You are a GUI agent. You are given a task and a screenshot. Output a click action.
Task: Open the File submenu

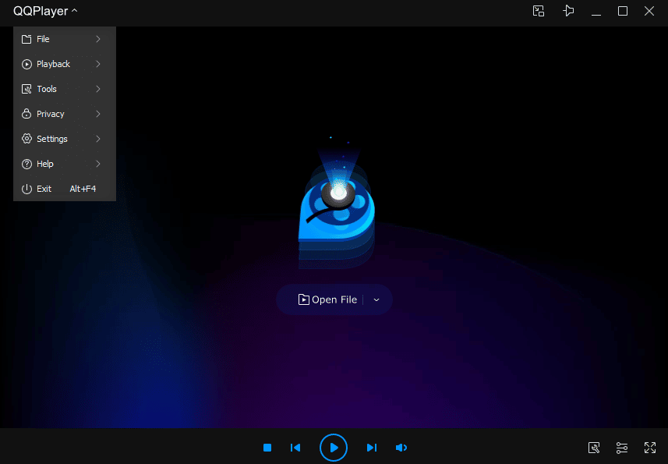coord(65,39)
